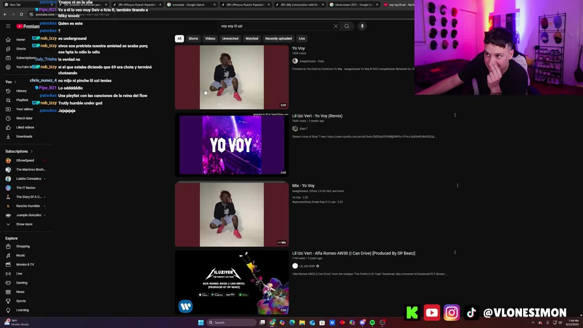
Task: Open the Windows Start button
Action: click(x=200, y=323)
